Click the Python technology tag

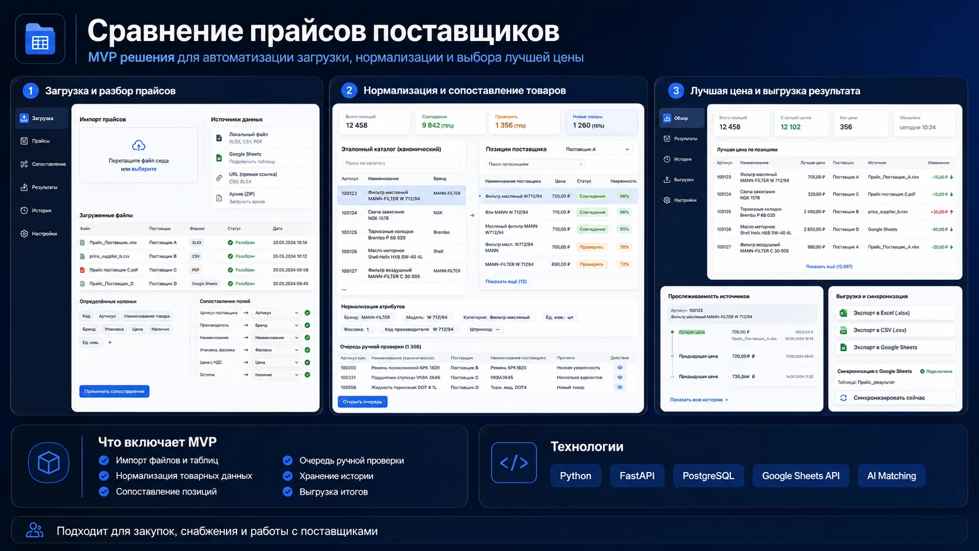(x=576, y=475)
